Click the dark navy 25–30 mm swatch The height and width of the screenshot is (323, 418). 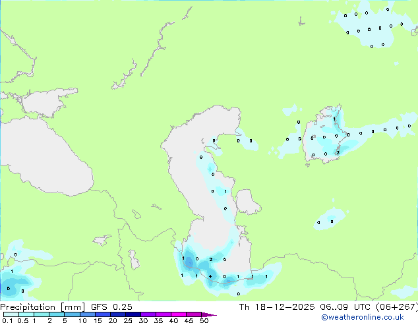(x=133, y=314)
